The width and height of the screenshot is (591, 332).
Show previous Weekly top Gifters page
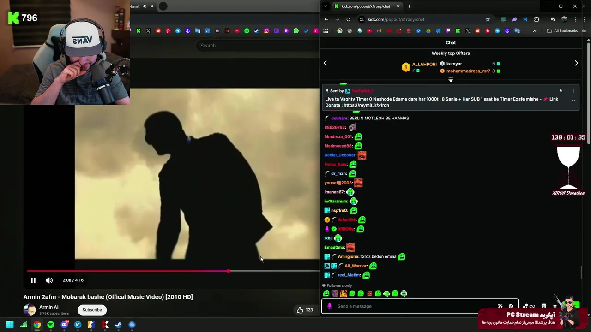pyautogui.click(x=325, y=63)
